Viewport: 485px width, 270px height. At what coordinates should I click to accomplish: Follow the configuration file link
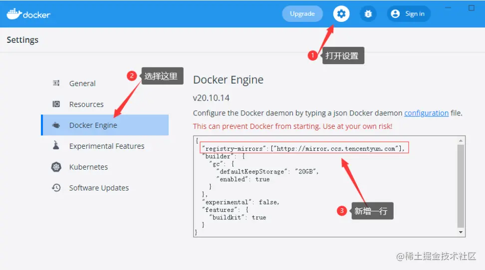pos(426,113)
